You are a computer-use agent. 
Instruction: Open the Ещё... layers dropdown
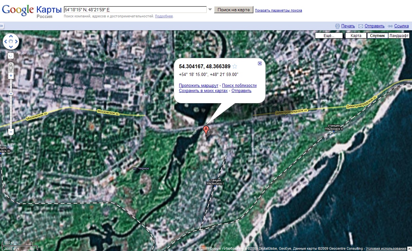click(329, 36)
